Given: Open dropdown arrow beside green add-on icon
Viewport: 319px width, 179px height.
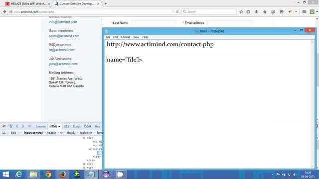Looking at the screenshot, I should [317, 12].
